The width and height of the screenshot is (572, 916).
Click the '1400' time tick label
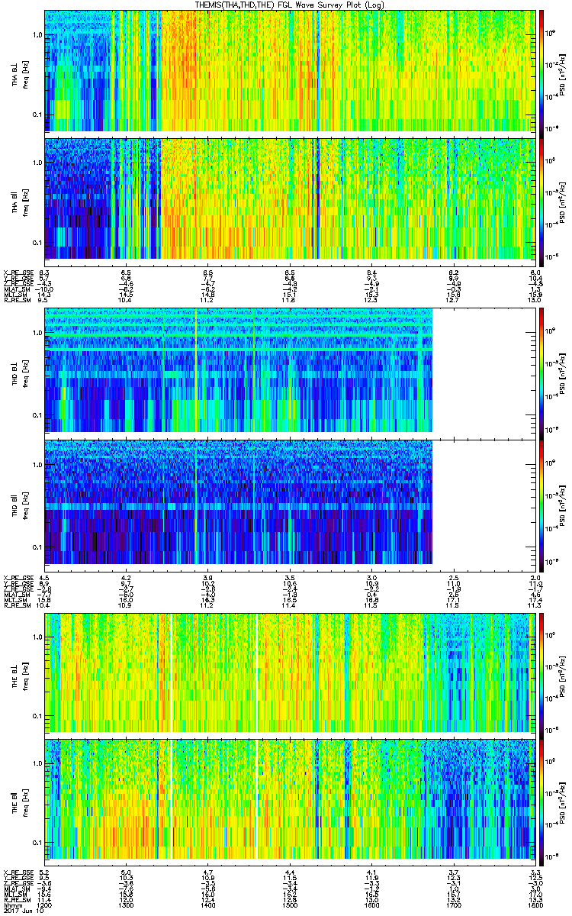208,905
